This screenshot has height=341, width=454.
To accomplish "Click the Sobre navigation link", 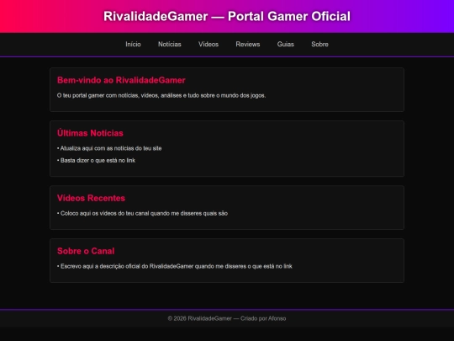I will (x=319, y=44).
